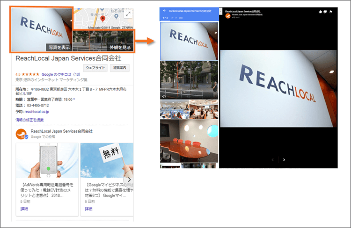
Task: Click the business title ReachLocal Japan Services合同会社
Action: [68, 58]
